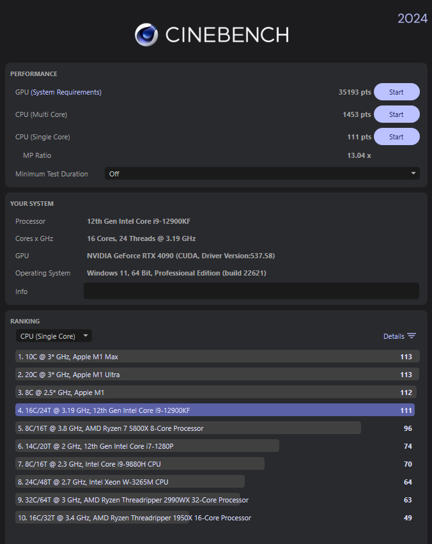Screen dimensions: 432x544
Task: Start the GPU benchmark test
Action: (397, 92)
